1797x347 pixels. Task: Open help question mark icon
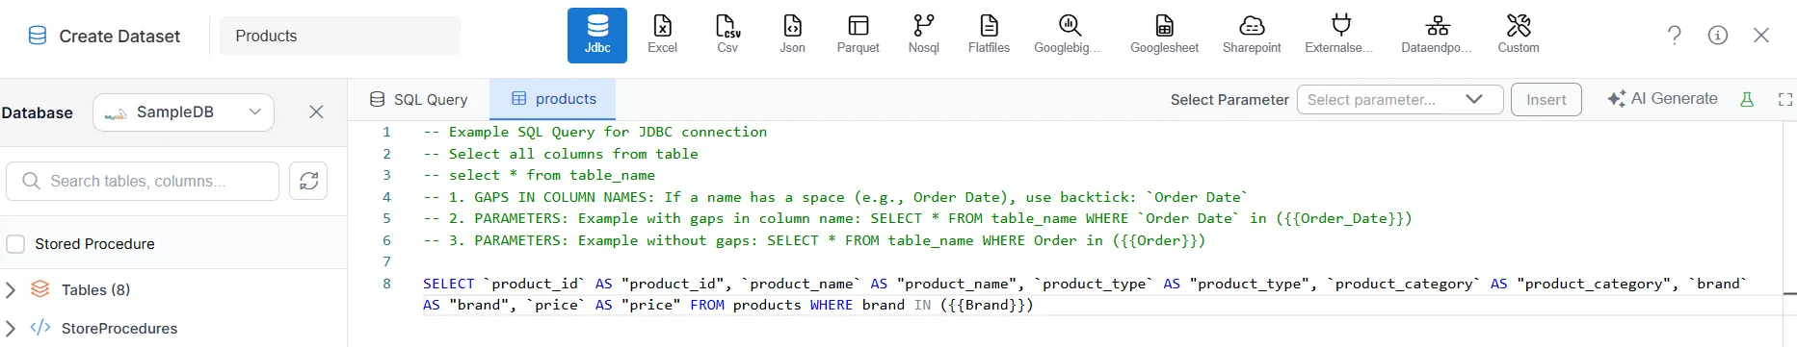pyautogui.click(x=1675, y=36)
